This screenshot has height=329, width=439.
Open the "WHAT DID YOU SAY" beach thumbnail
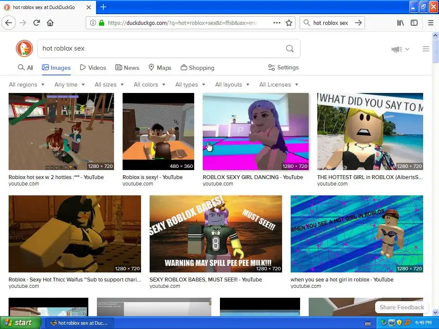pyautogui.click(x=370, y=132)
